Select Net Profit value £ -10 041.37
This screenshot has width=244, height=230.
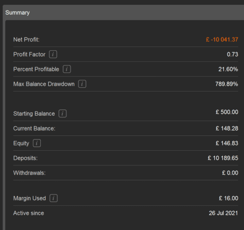222,40
